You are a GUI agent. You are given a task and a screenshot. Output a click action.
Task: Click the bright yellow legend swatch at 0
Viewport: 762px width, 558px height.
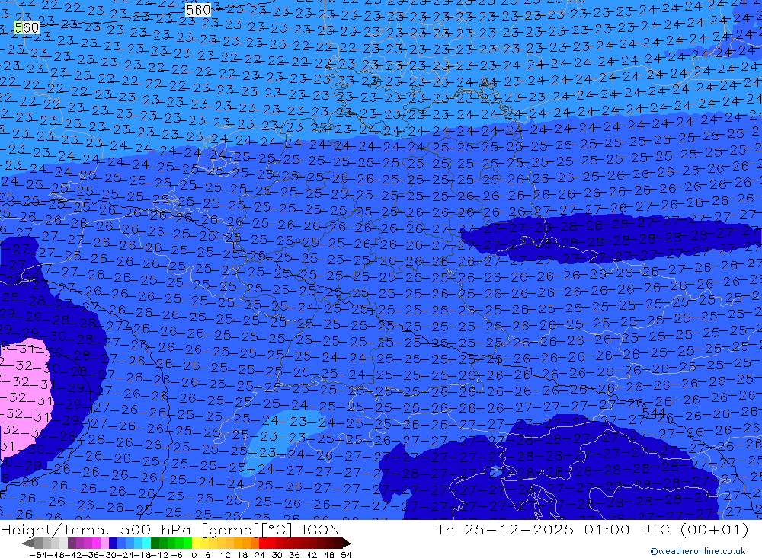197,543
